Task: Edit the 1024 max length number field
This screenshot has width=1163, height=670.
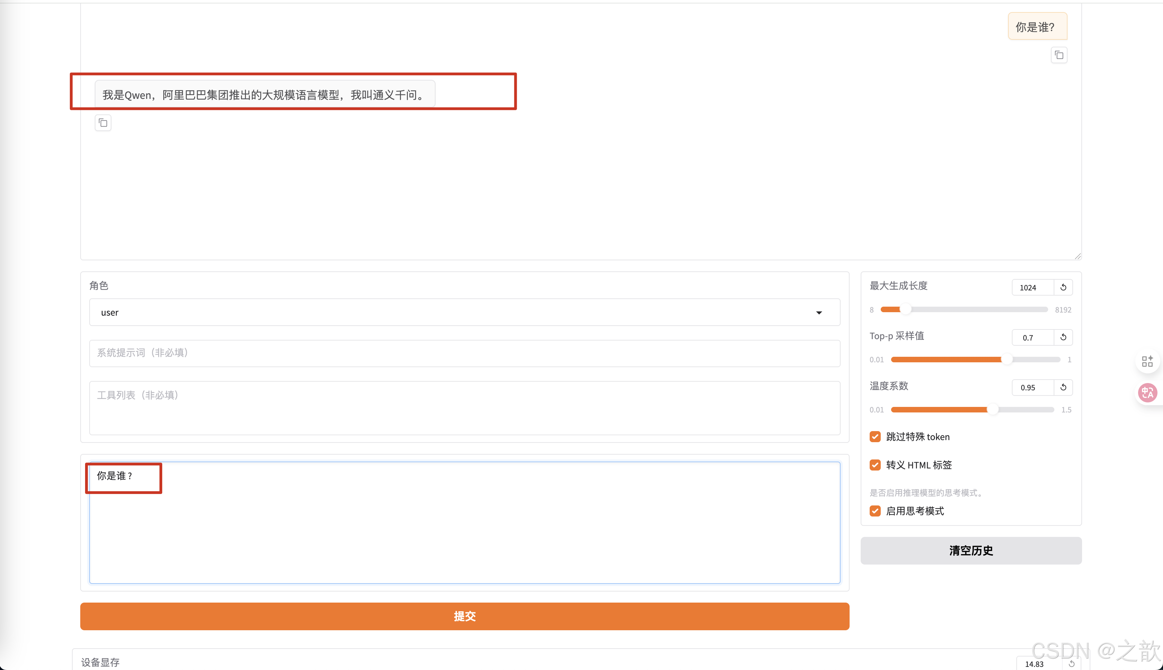Action: pyautogui.click(x=1033, y=287)
